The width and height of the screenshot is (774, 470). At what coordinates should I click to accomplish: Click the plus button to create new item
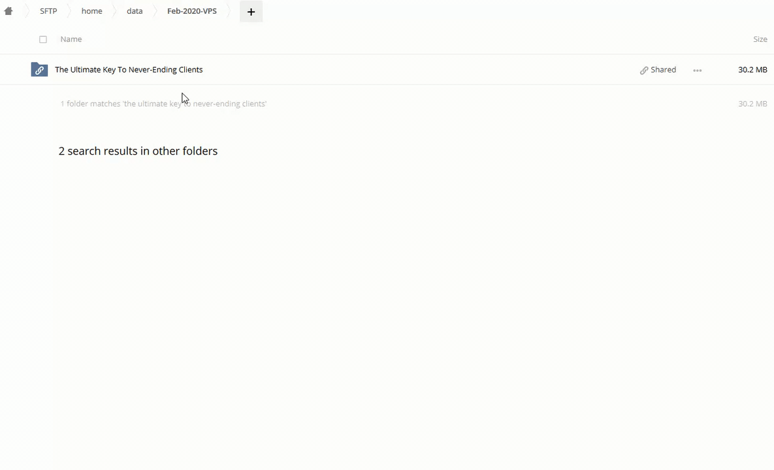pyautogui.click(x=251, y=12)
